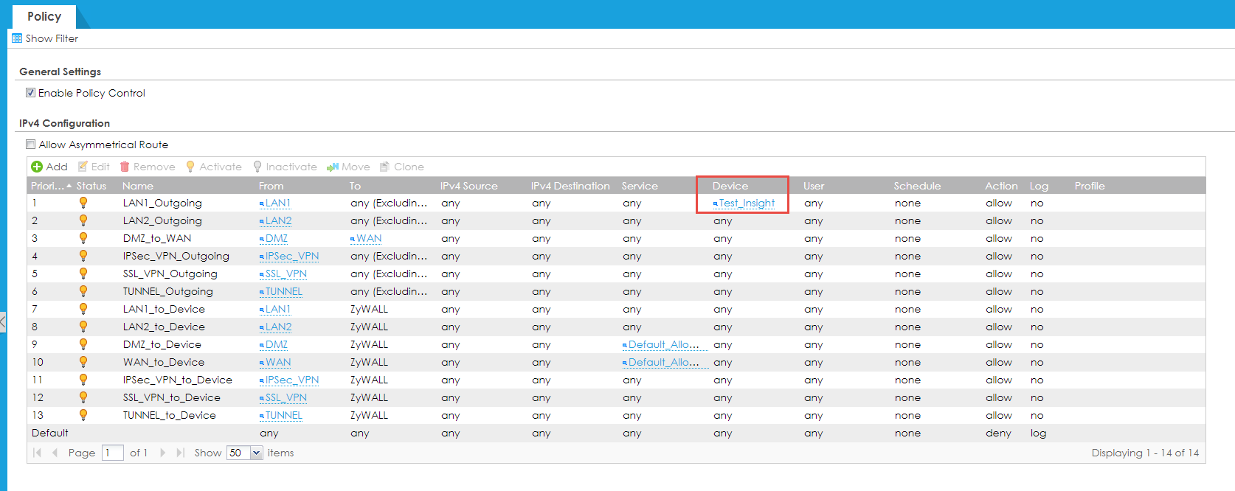The image size is (1235, 491).
Task: Click the Edit toolbar icon
Action: [x=83, y=167]
